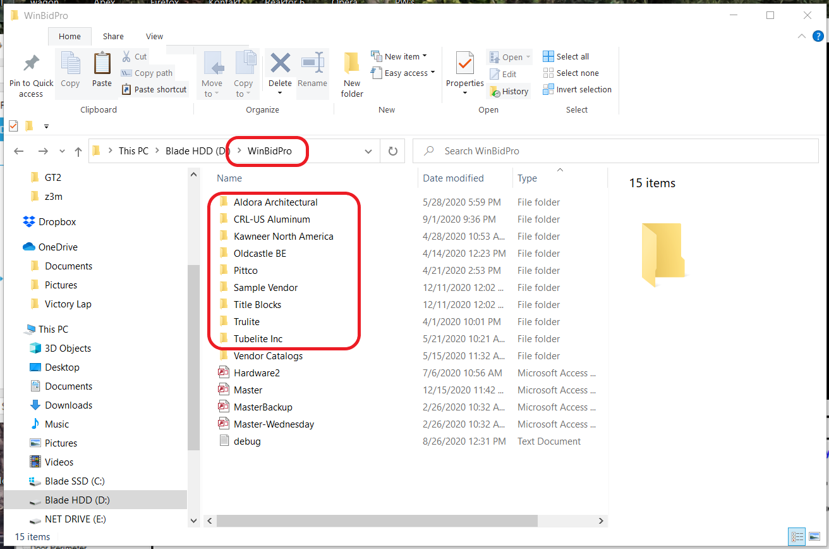Go up one folder level arrow
The width and height of the screenshot is (829, 549).
[78, 151]
